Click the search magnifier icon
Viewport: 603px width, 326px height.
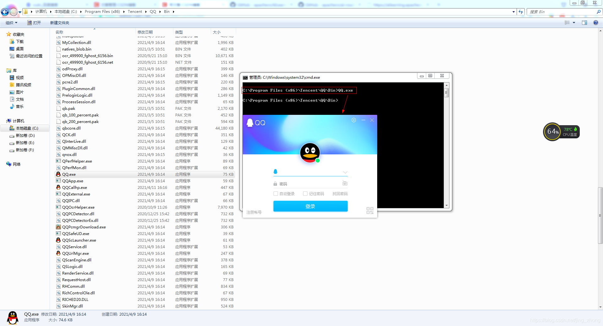(598, 12)
